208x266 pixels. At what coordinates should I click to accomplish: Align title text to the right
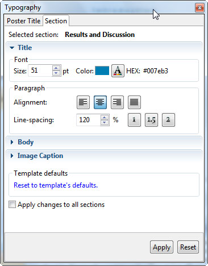(117, 102)
